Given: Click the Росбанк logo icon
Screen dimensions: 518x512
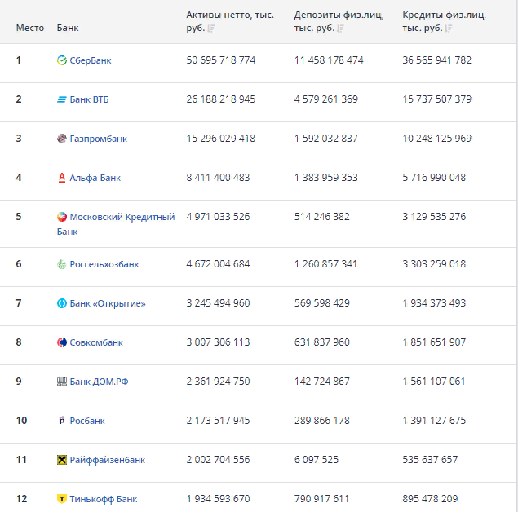Looking at the screenshot, I should coord(62,421).
